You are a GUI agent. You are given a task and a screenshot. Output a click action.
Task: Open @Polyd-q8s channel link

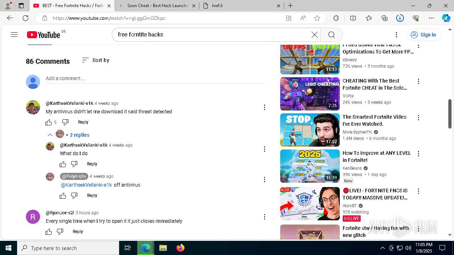coord(74,176)
